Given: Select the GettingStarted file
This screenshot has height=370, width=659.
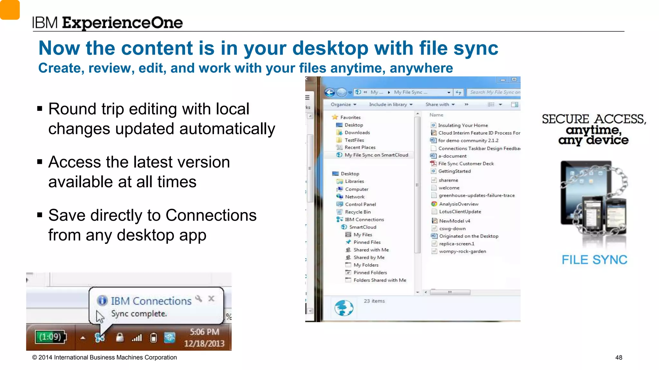Looking at the screenshot, I should tap(451, 171).
